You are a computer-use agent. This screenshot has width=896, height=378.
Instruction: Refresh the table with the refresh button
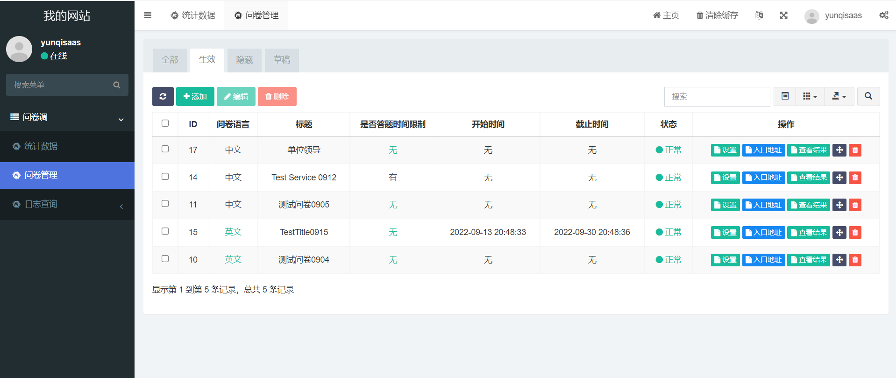pos(163,96)
